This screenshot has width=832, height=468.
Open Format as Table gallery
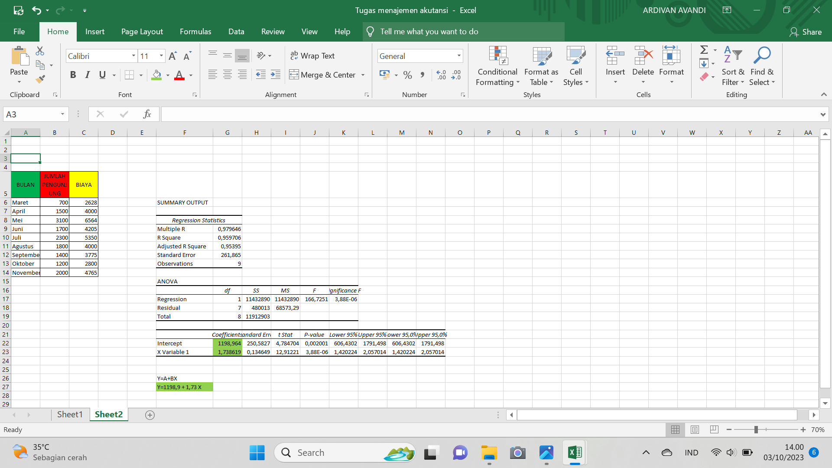coord(541,66)
